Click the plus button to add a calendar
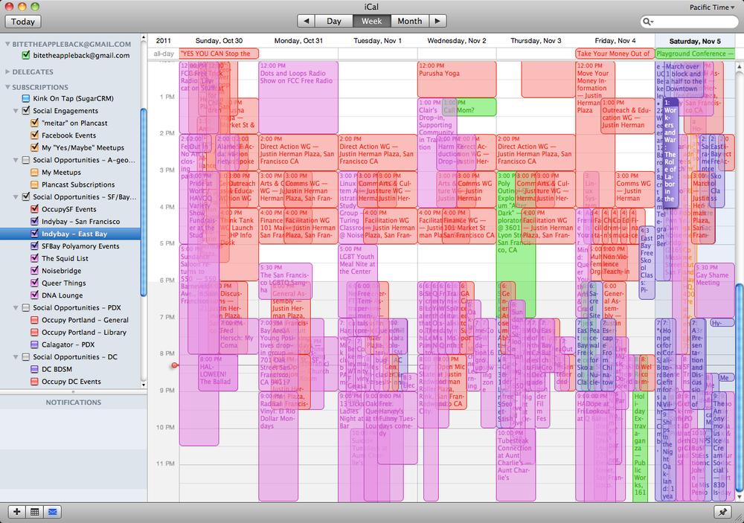This screenshot has height=523, width=744. coord(16,512)
